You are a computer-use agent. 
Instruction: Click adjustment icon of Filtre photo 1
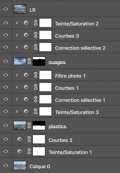click(x=26, y=75)
